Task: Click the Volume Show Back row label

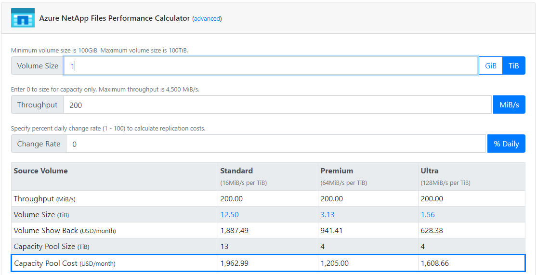Action: tap(65, 231)
